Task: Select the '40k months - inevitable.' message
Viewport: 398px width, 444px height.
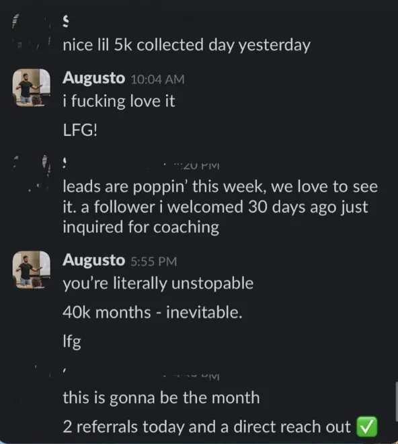Action: pyautogui.click(x=153, y=313)
